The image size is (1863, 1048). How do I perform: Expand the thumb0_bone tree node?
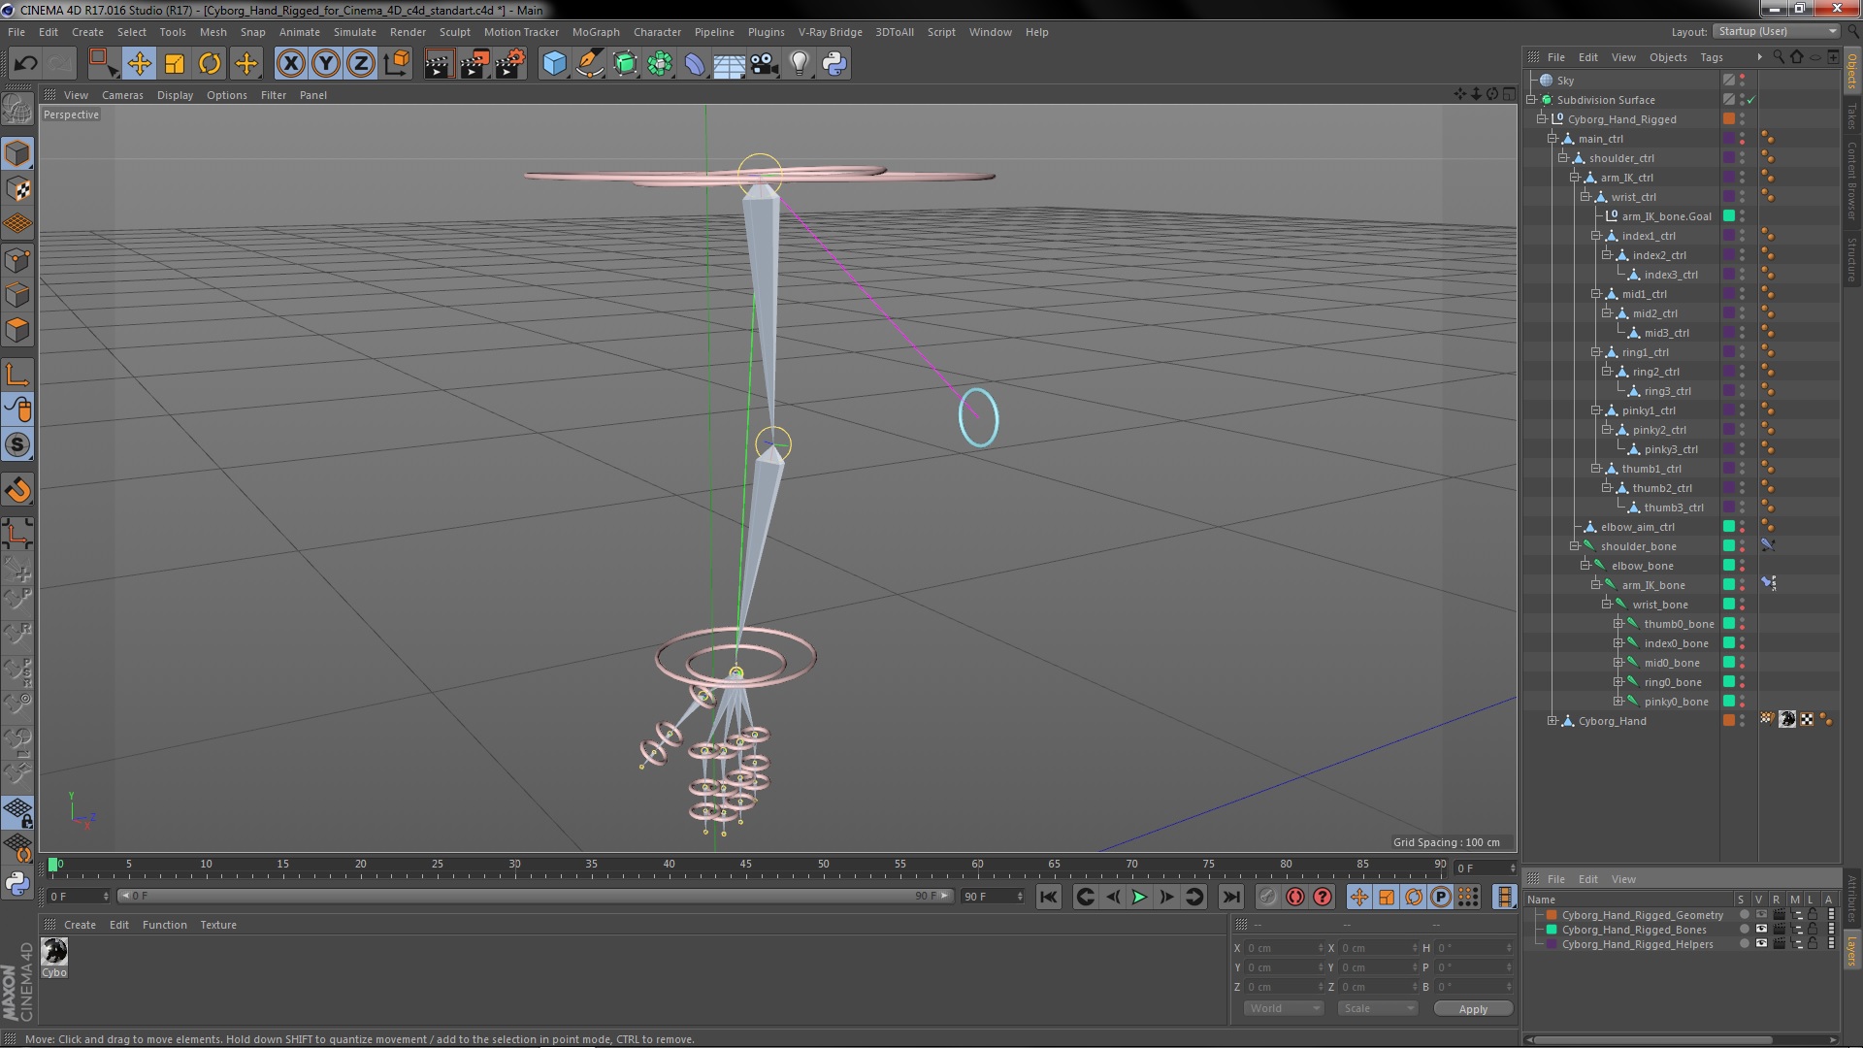(1618, 624)
